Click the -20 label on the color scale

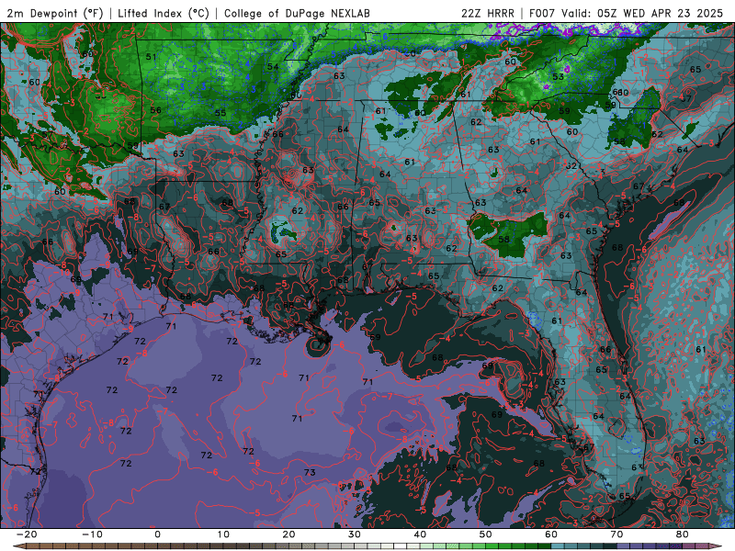pyautogui.click(x=27, y=534)
